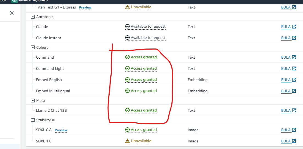This screenshot has width=303, height=149.
Task: Click Access granted status for Command
Action: (141, 57)
